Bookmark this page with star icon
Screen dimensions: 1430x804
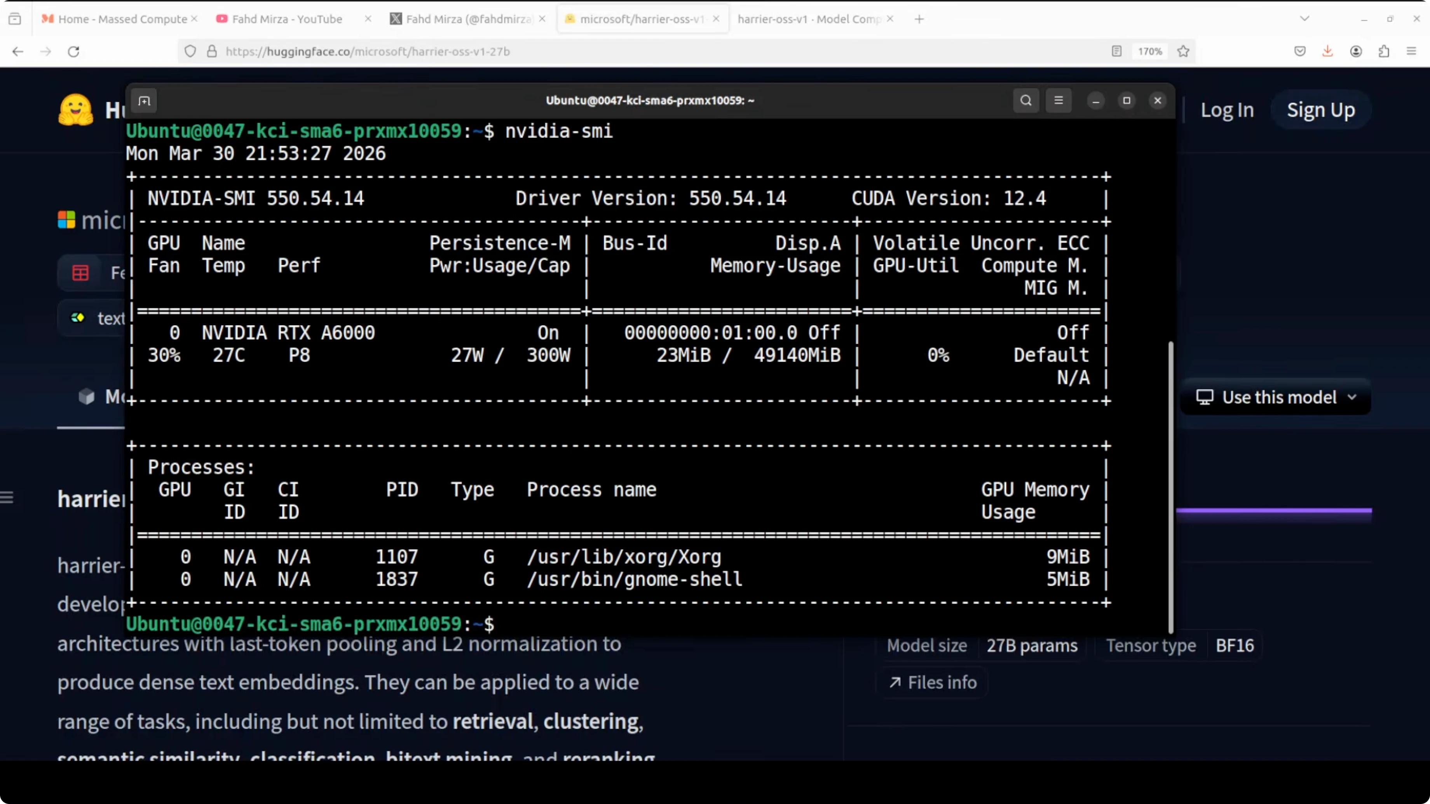point(1183,52)
